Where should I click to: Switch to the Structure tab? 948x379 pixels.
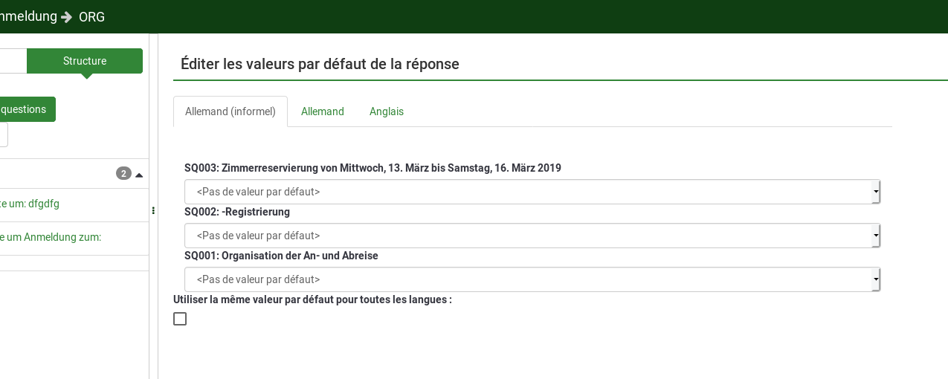tap(85, 61)
